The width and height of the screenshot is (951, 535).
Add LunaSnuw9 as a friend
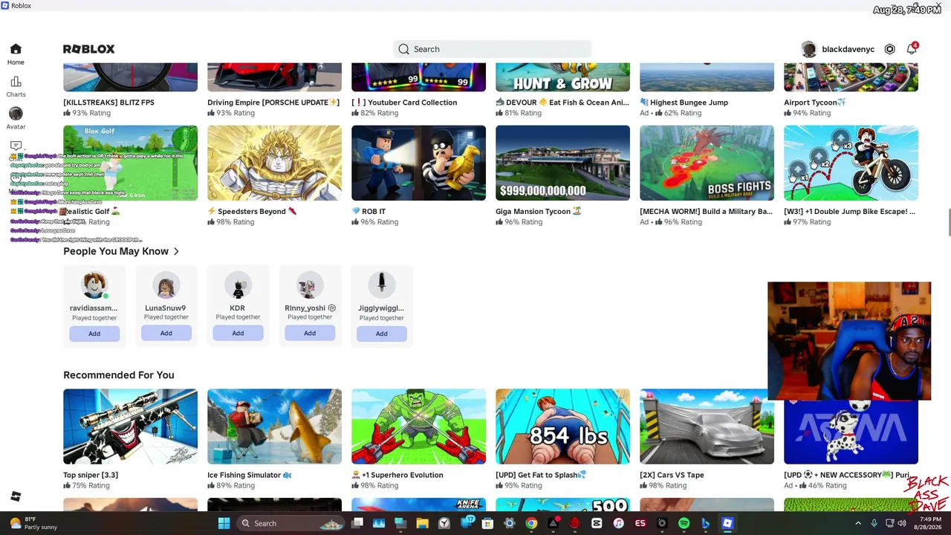point(166,333)
